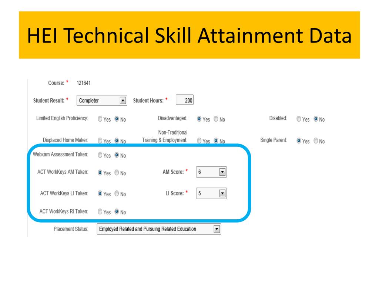
Task: Choose Yes for Single Parent
Action: 299,141
